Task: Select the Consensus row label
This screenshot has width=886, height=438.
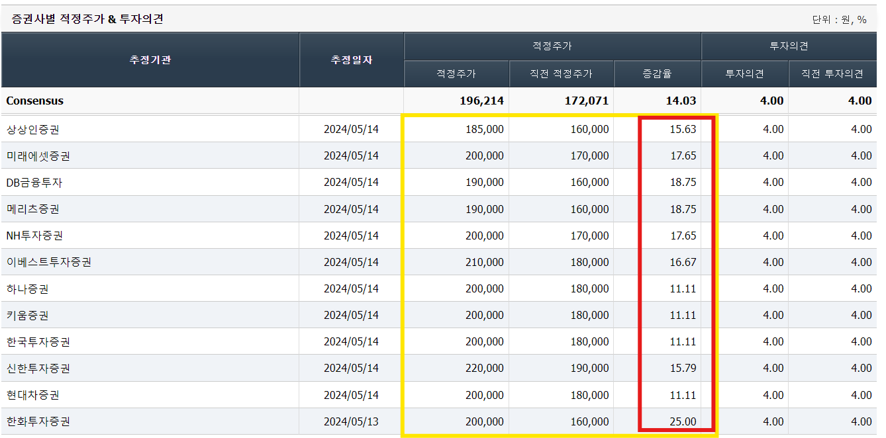Action: [x=35, y=101]
